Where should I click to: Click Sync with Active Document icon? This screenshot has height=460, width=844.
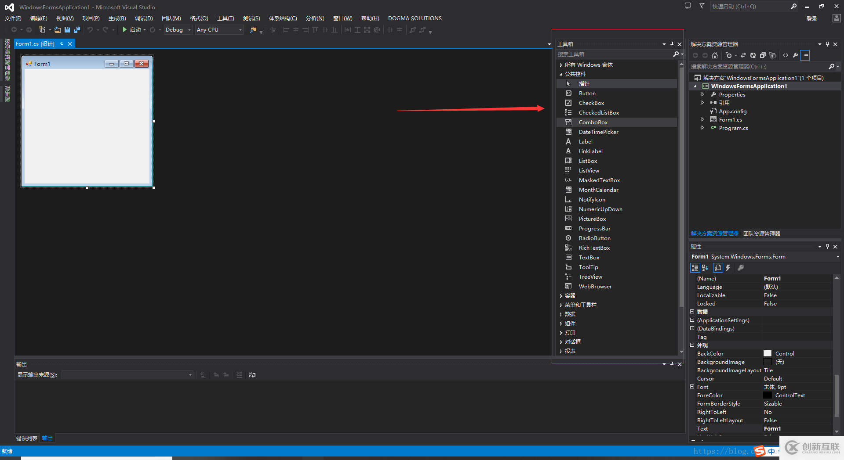[743, 55]
